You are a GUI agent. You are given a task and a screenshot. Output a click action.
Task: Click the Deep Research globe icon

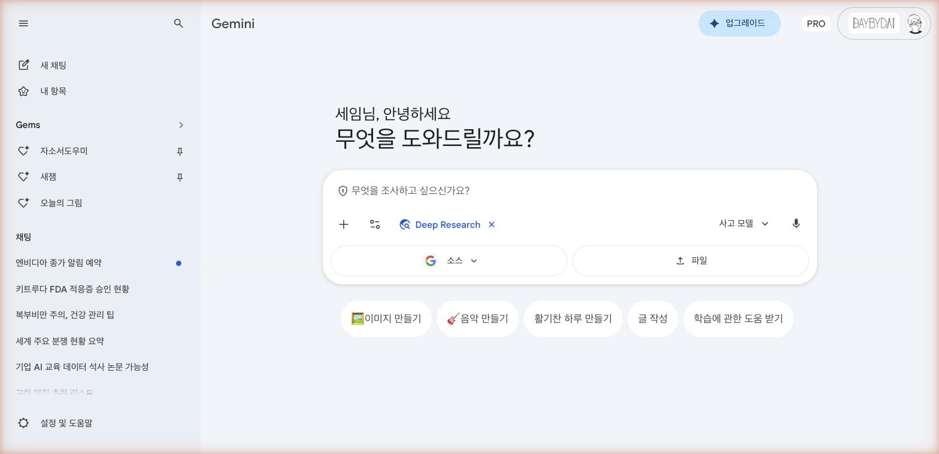click(405, 225)
